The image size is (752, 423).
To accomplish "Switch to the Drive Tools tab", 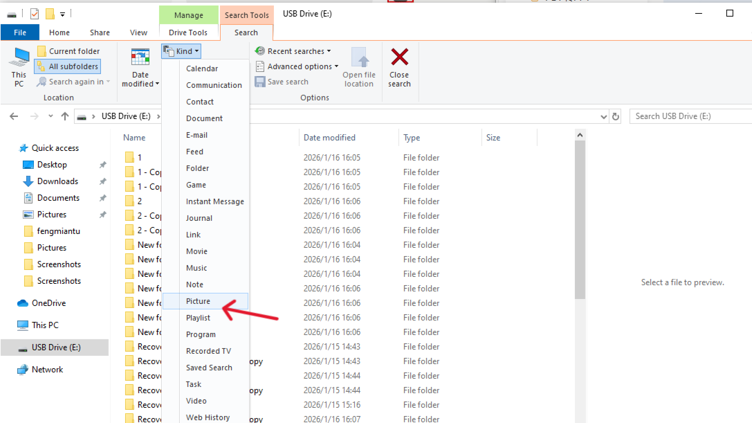I will [x=188, y=32].
